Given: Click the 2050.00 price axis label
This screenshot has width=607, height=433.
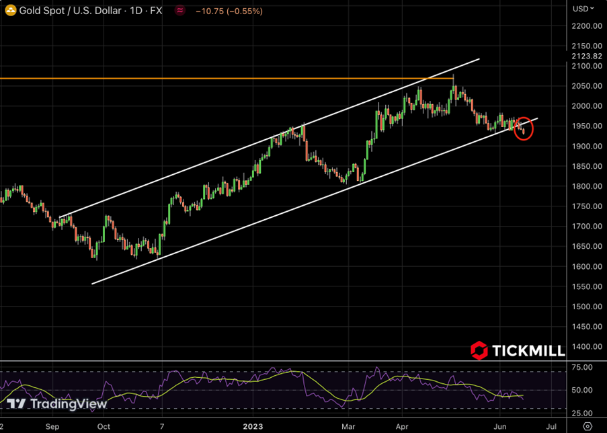Looking at the screenshot, I should tap(587, 86).
